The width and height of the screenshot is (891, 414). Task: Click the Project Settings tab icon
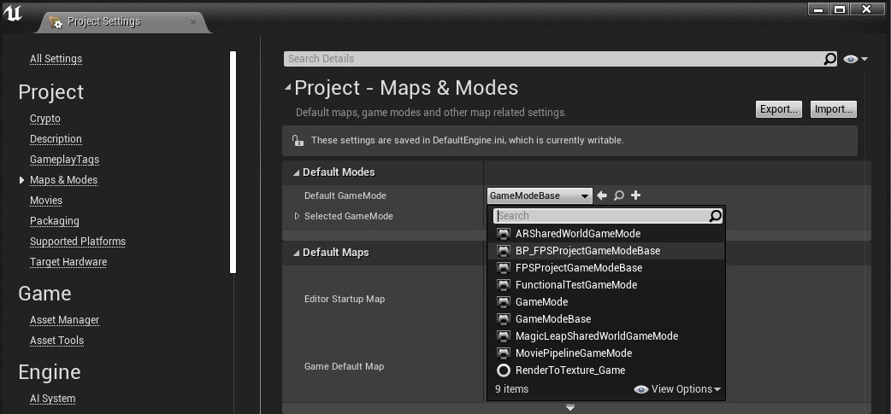56,22
